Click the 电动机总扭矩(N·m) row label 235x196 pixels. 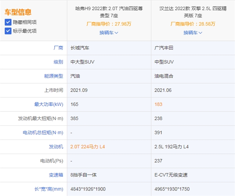tap(43, 132)
